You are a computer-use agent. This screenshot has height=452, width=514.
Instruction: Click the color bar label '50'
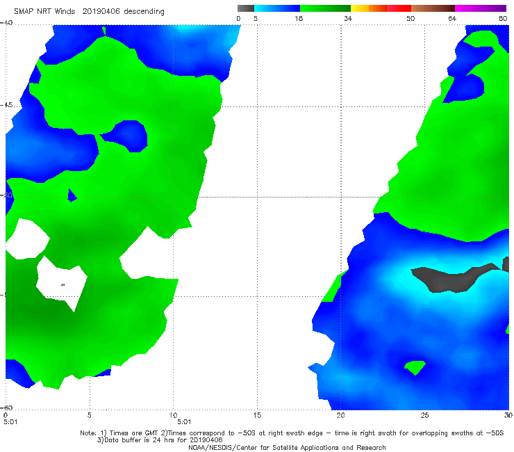pyautogui.click(x=411, y=18)
